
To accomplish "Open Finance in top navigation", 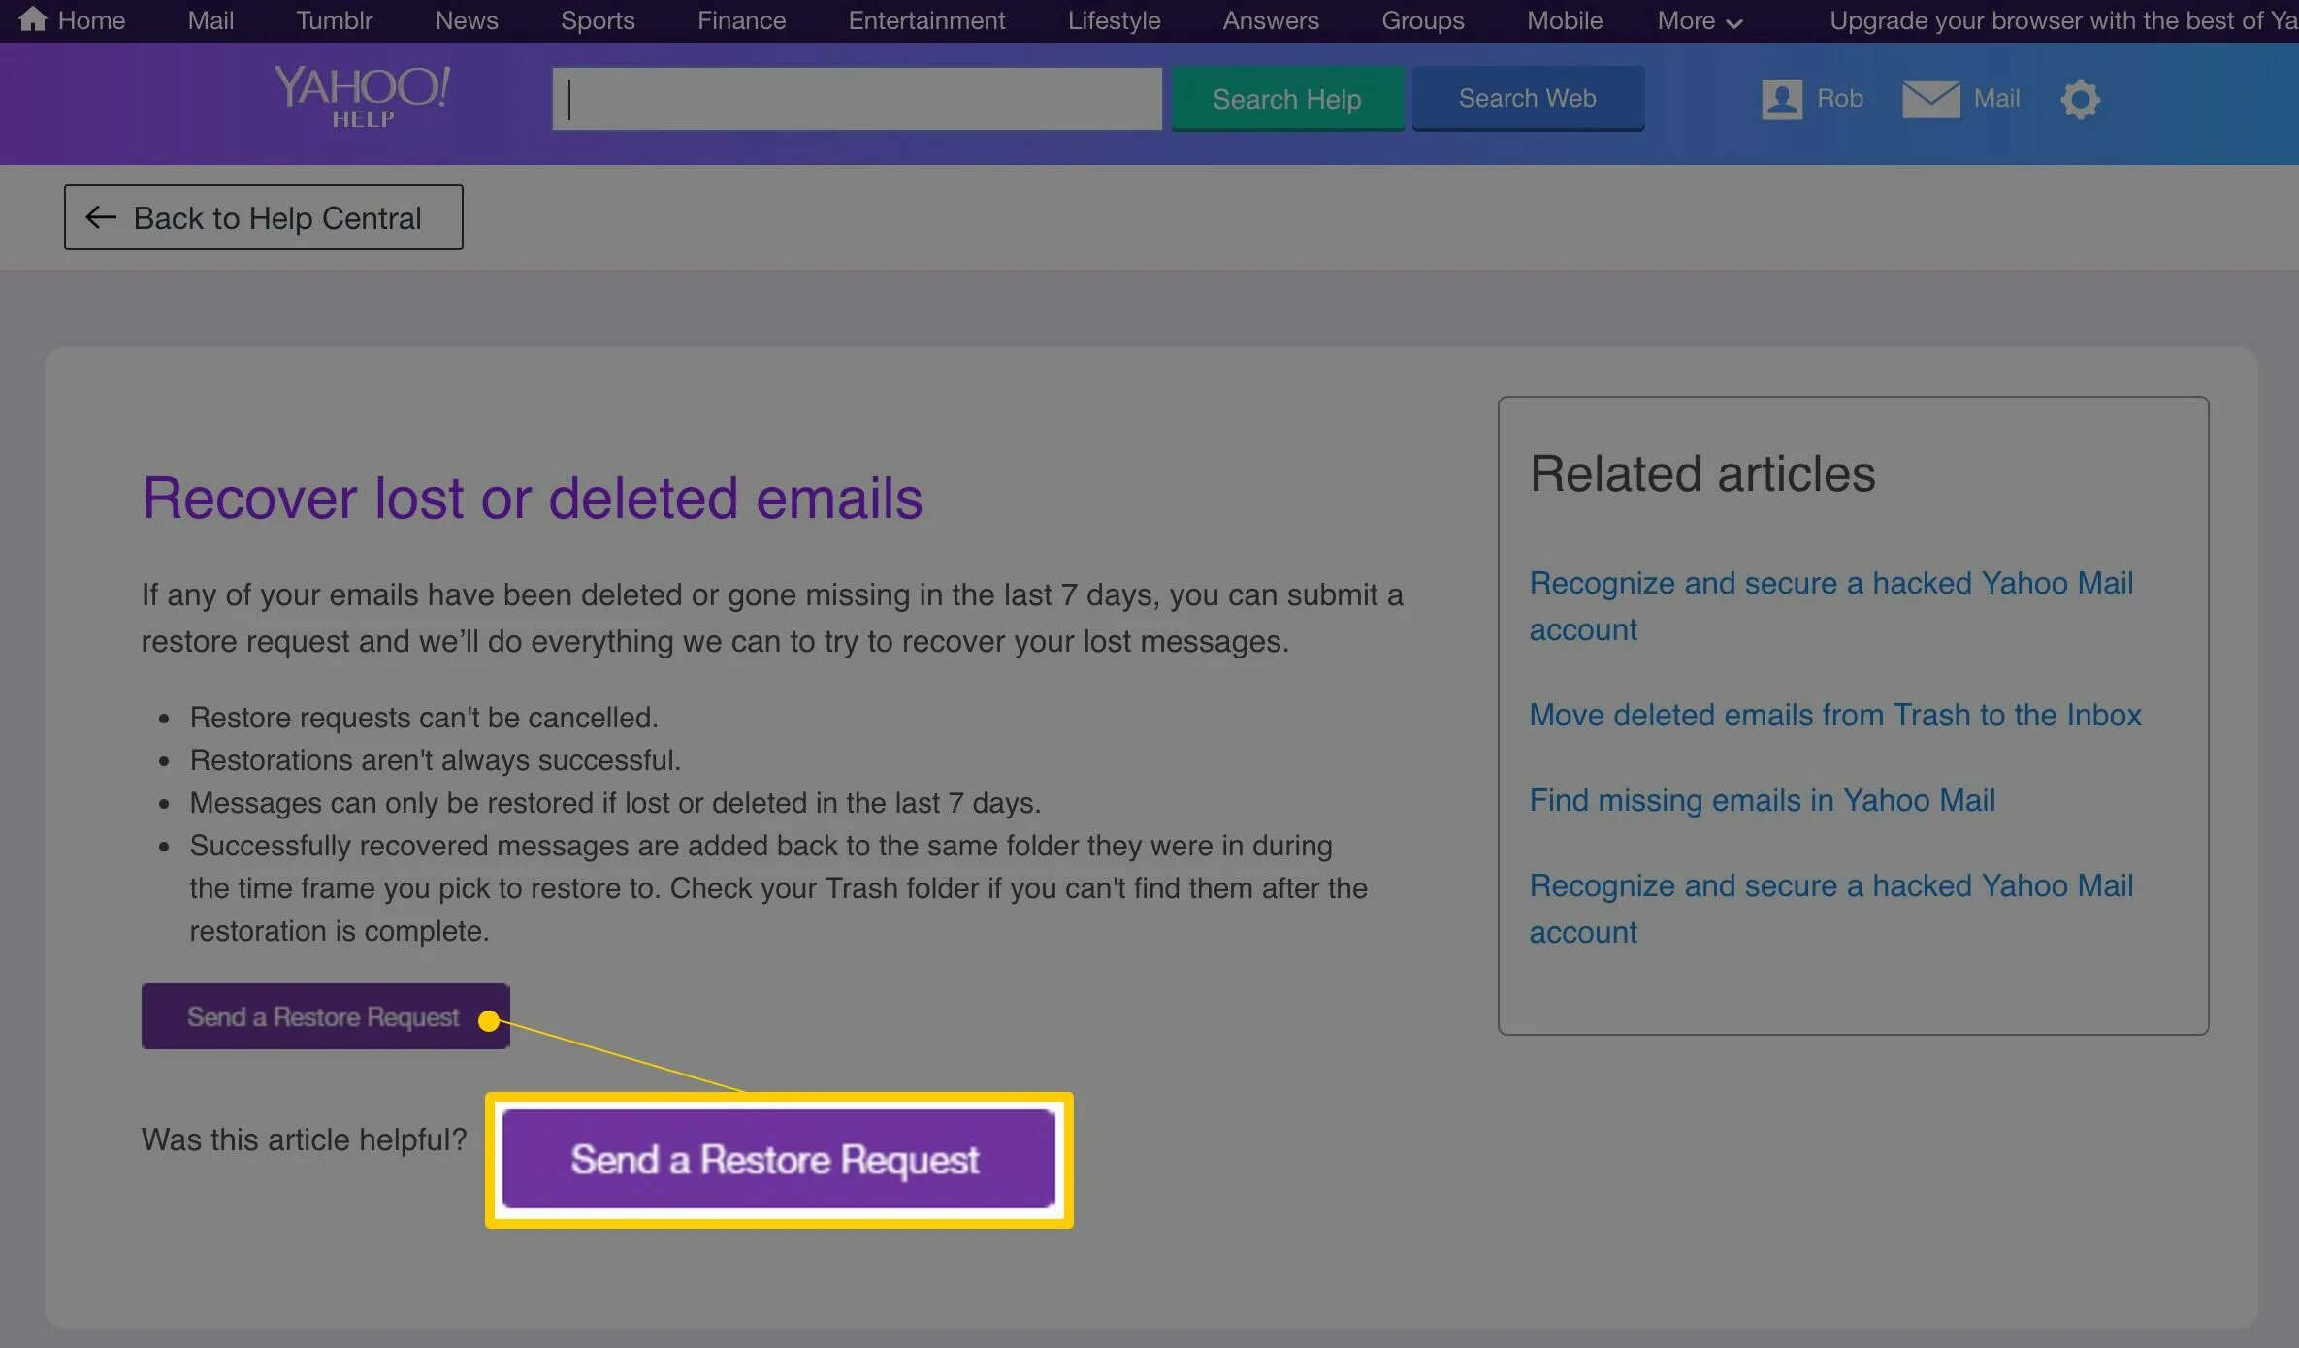I will [741, 20].
